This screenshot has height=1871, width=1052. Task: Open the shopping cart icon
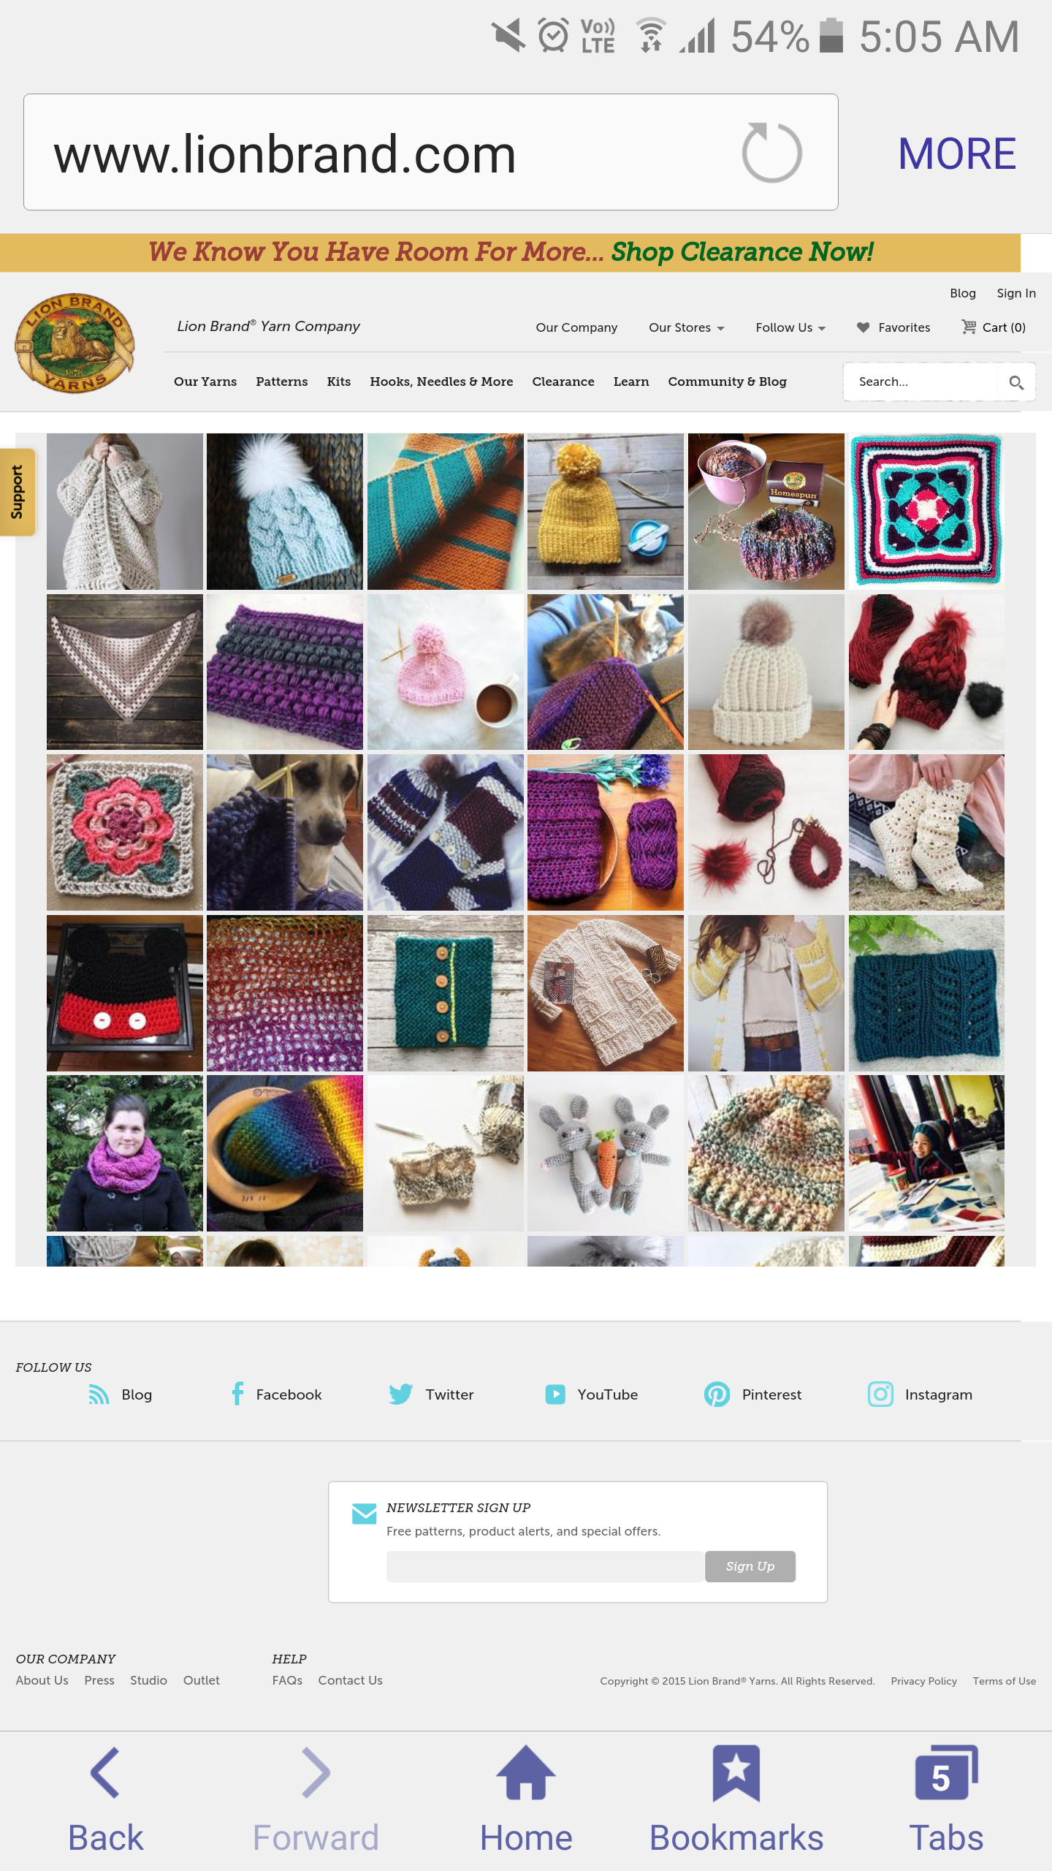[x=969, y=327]
